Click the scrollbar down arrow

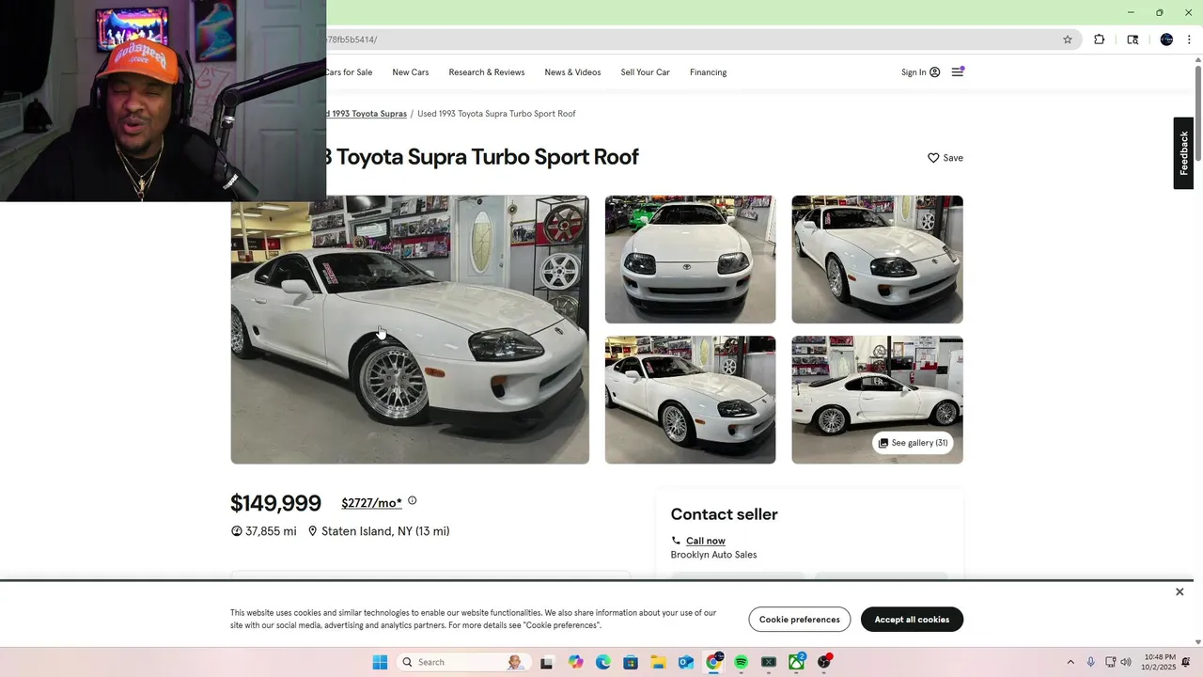coord(1197,642)
